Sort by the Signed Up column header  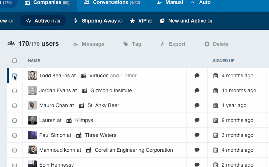pos(224,61)
